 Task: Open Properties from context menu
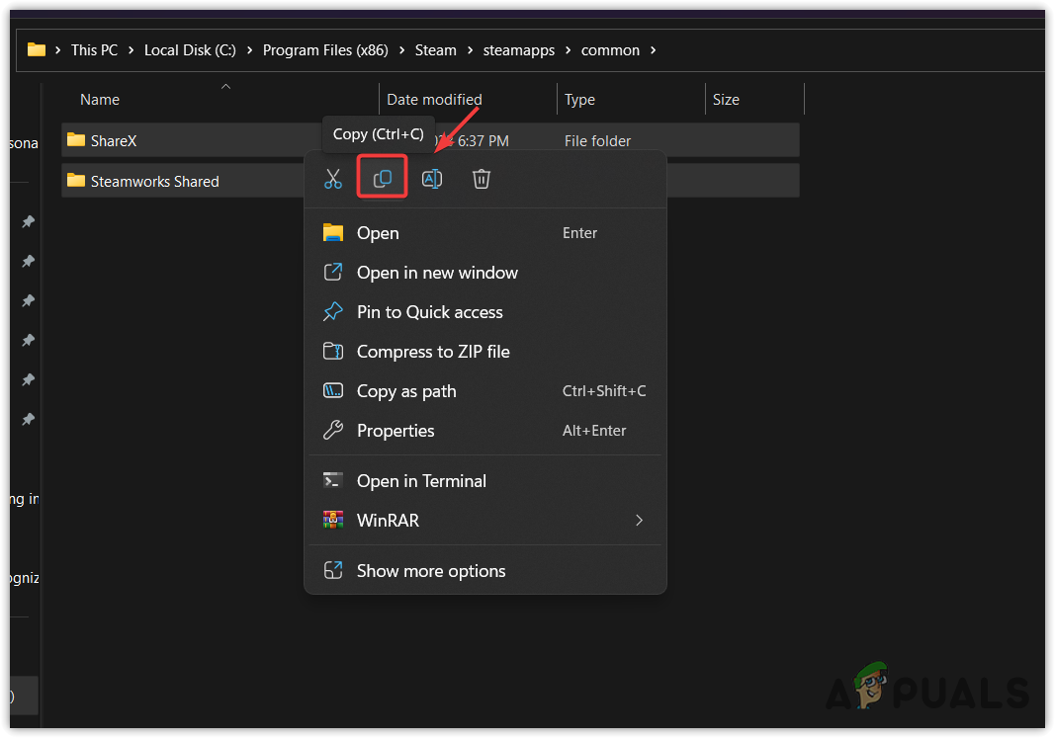coord(396,431)
